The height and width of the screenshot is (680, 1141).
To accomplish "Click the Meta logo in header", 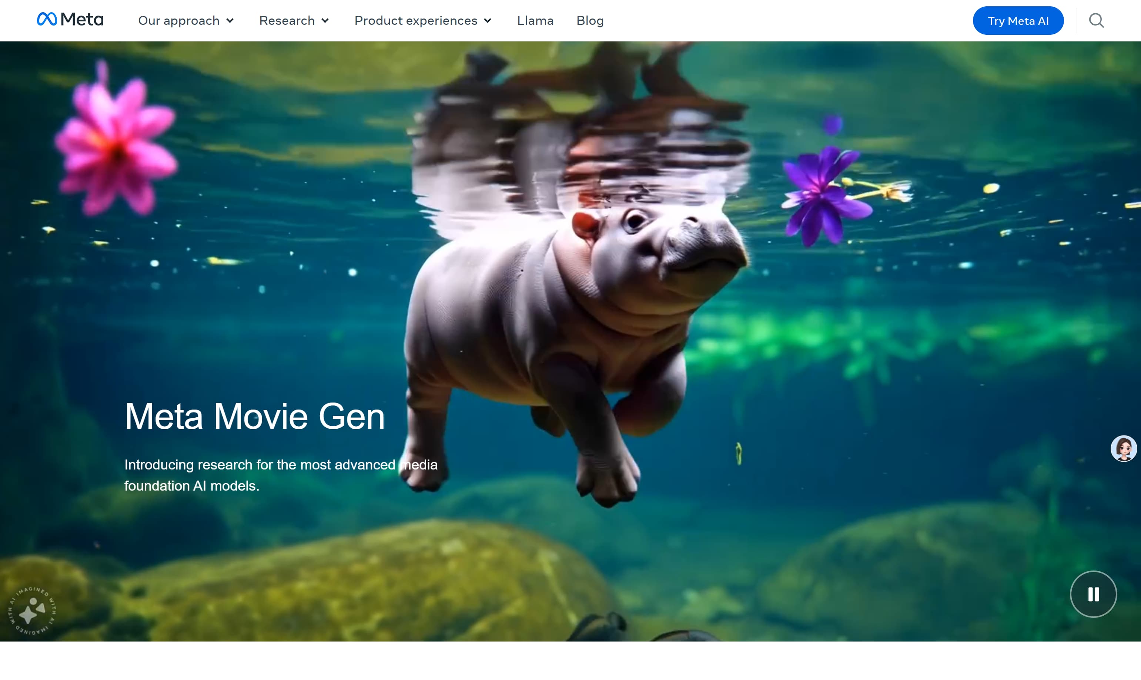I will (x=70, y=19).
